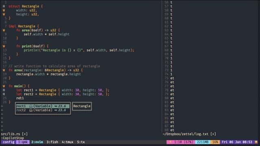
Task: Click line 56 'l' in log.txt
Action: click(x=171, y=2)
